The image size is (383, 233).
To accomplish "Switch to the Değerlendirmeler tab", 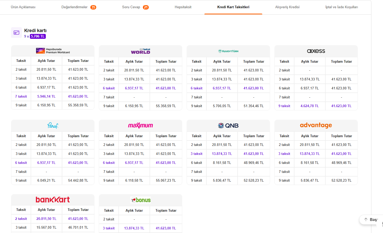I will [x=79, y=7].
